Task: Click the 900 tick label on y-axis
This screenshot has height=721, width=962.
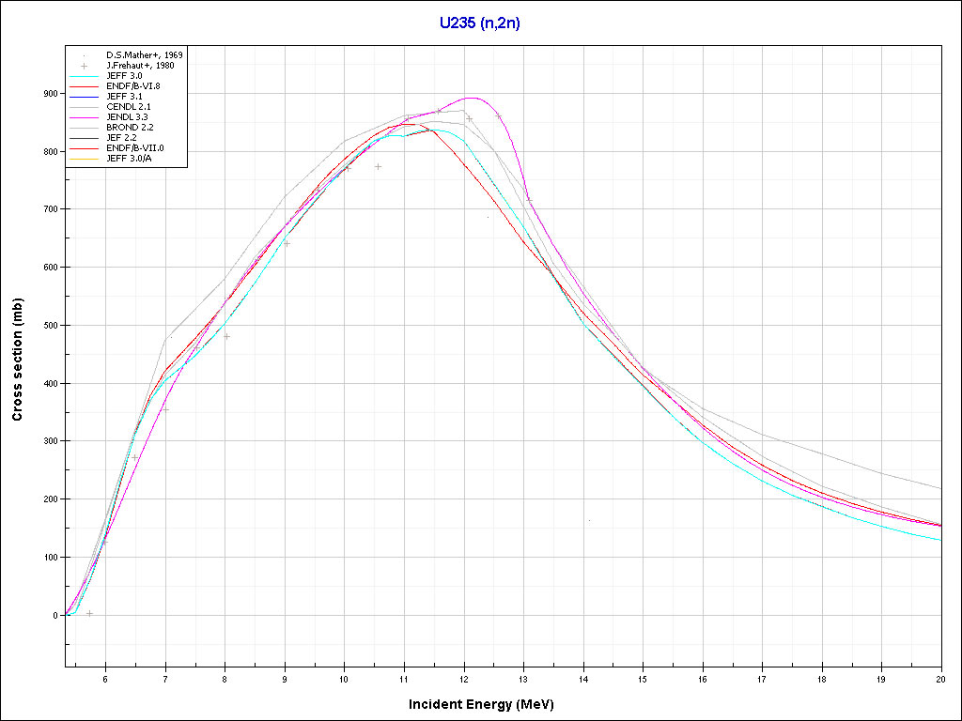Action: [x=50, y=94]
